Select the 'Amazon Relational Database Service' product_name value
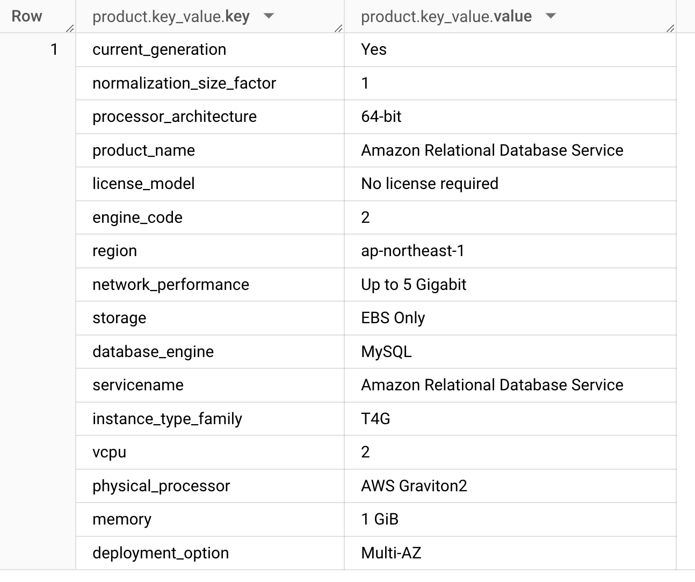The width and height of the screenshot is (695, 582). (492, 150)
